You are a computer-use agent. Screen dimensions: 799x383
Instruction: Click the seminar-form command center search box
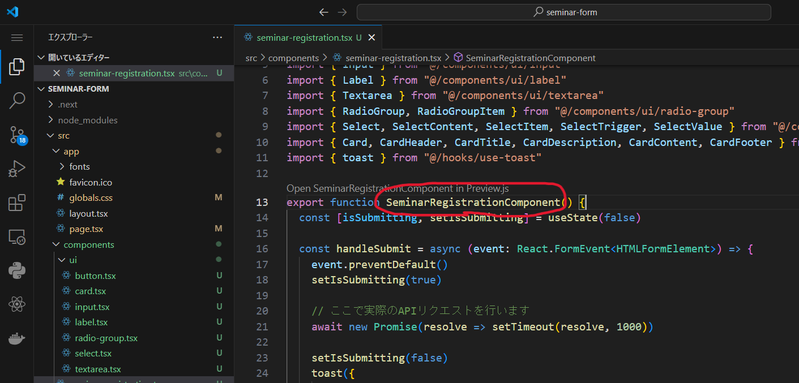564,12
